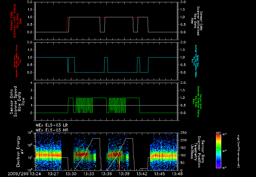Click the '13:27' time axis label
The width and height of the screenshot is (256, 177).
pos(53,174)
